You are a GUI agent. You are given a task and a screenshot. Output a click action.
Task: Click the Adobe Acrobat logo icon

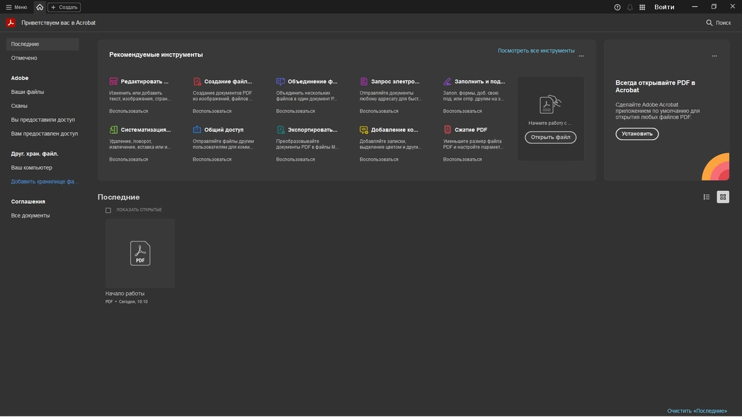tap(11, 23)
